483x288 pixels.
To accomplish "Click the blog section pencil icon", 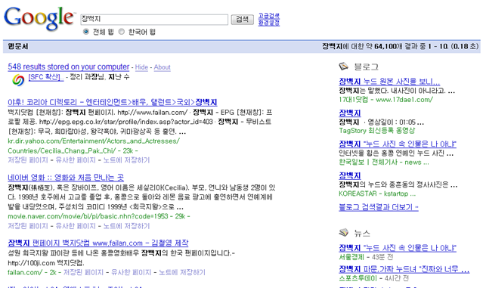I will pos(343,67).
